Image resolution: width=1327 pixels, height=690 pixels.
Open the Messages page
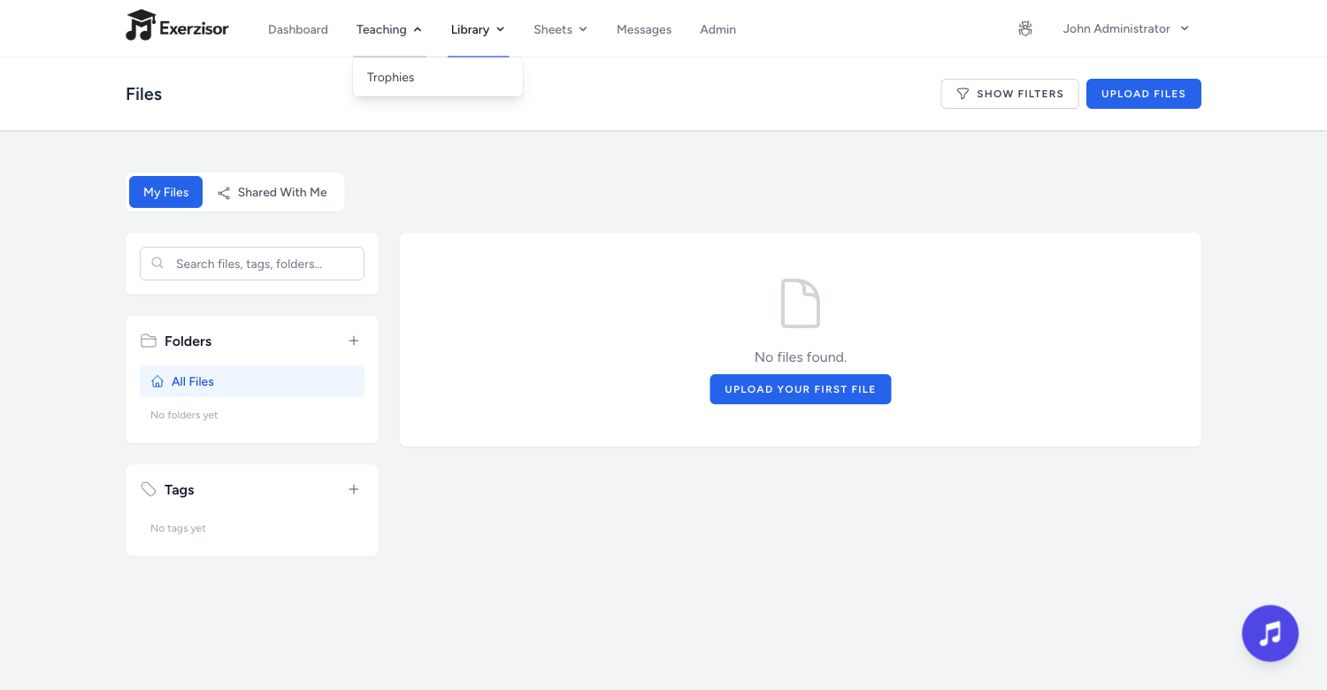(x=644, y=29)
